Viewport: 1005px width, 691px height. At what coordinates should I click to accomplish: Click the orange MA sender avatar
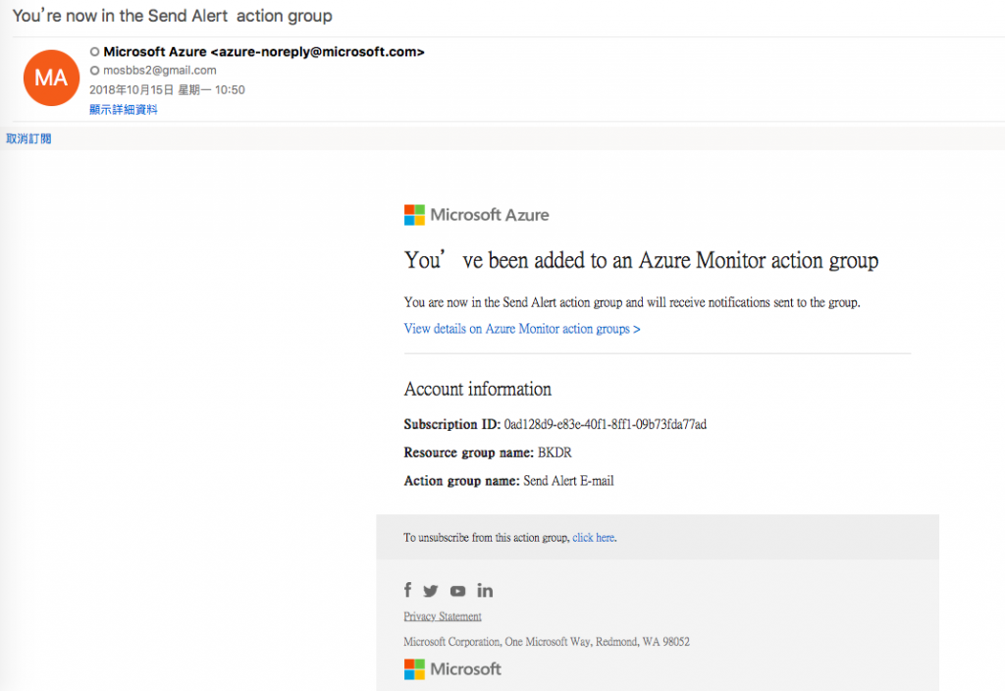(51, 78)
